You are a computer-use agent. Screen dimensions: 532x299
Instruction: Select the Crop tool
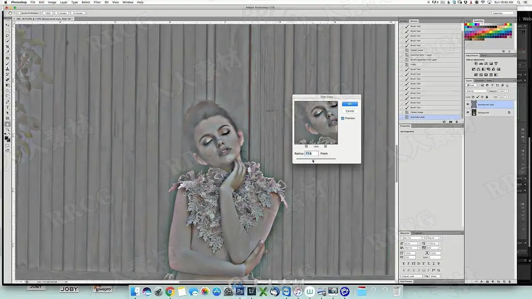(7, 46)
